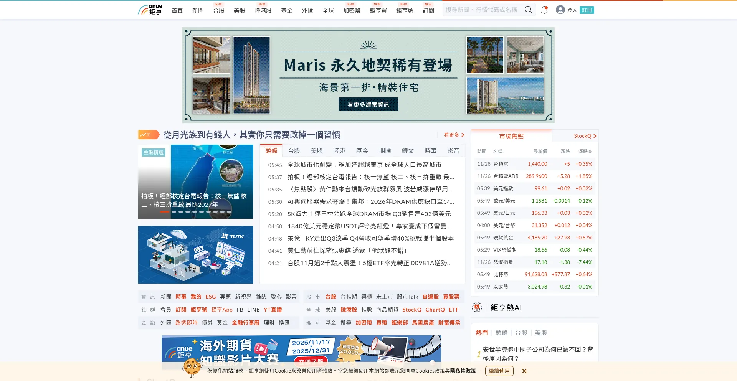Open 訂閱 navigation menu
The image size is (737, 381).
pyautogui.click(x=428, y=10)
